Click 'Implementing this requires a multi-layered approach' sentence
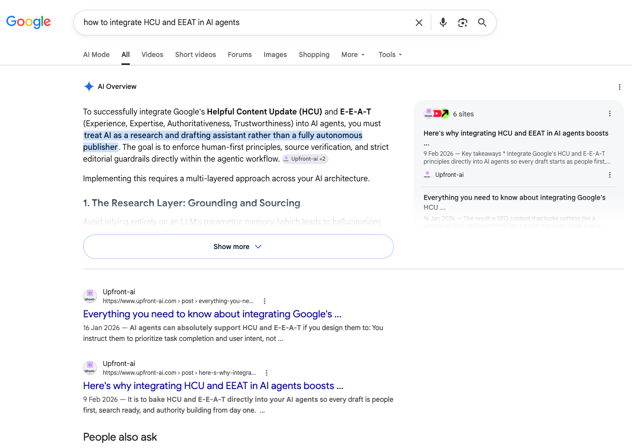632x448 pixels. [226, 178]
